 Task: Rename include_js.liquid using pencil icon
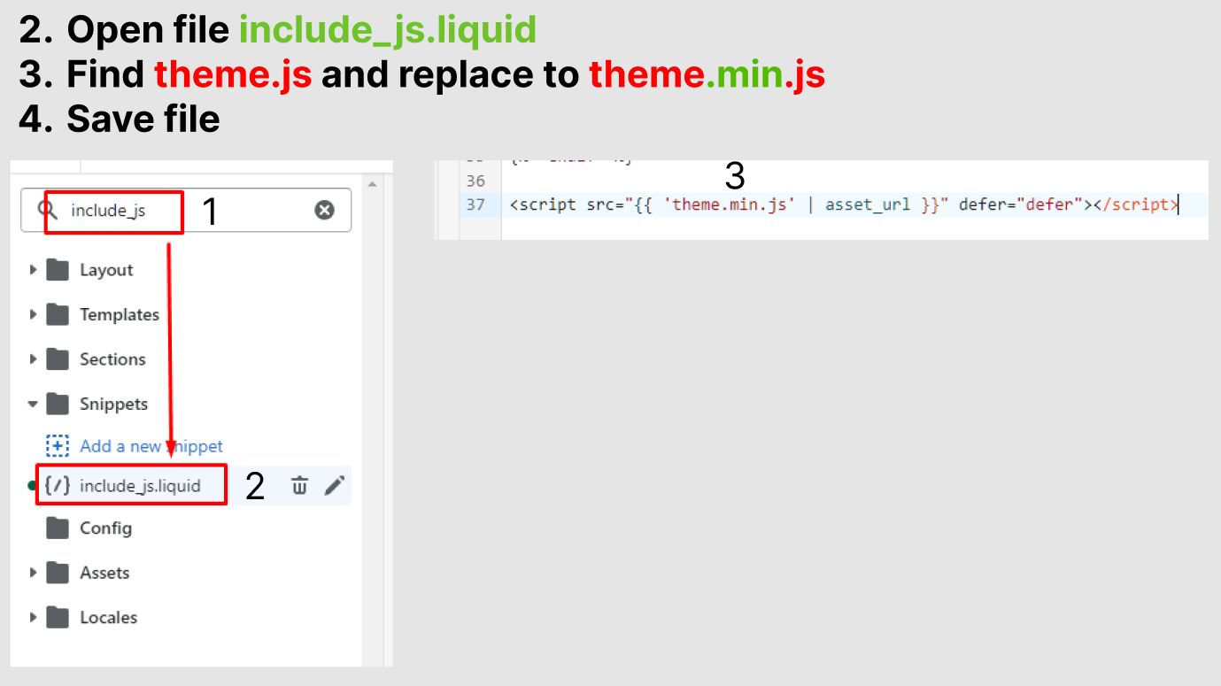coord(334,485)
